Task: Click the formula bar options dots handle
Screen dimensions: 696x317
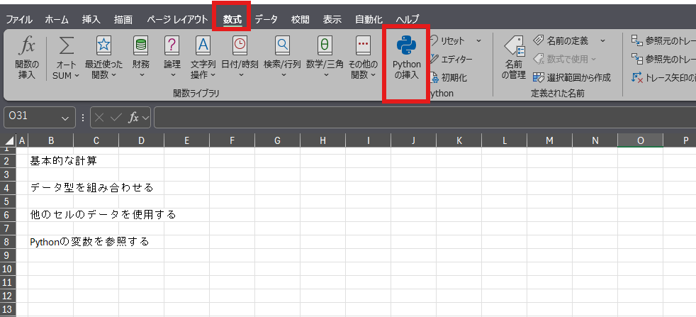Action: coord(83,118)
